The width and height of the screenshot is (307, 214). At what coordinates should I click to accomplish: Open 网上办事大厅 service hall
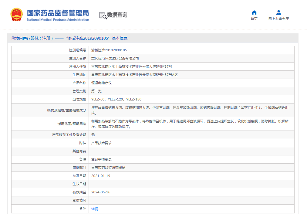tap(278, 19)
